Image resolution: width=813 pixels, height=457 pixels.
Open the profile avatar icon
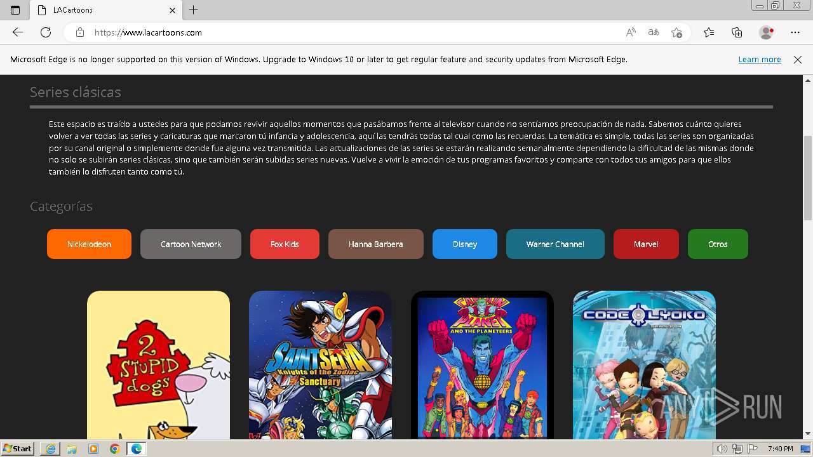(767, 32)
